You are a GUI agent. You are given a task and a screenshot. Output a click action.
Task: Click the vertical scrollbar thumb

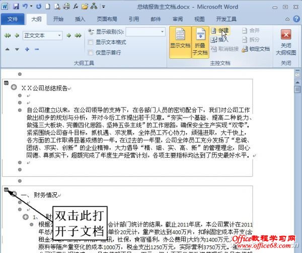click(297, 89)
